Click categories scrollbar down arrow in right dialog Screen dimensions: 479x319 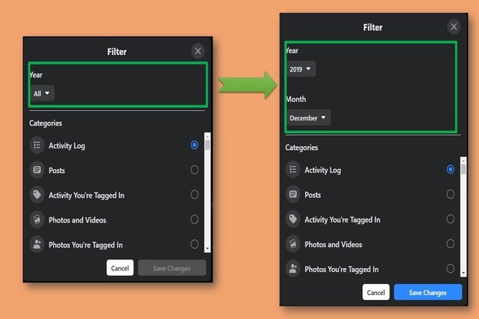click(463, 273)
